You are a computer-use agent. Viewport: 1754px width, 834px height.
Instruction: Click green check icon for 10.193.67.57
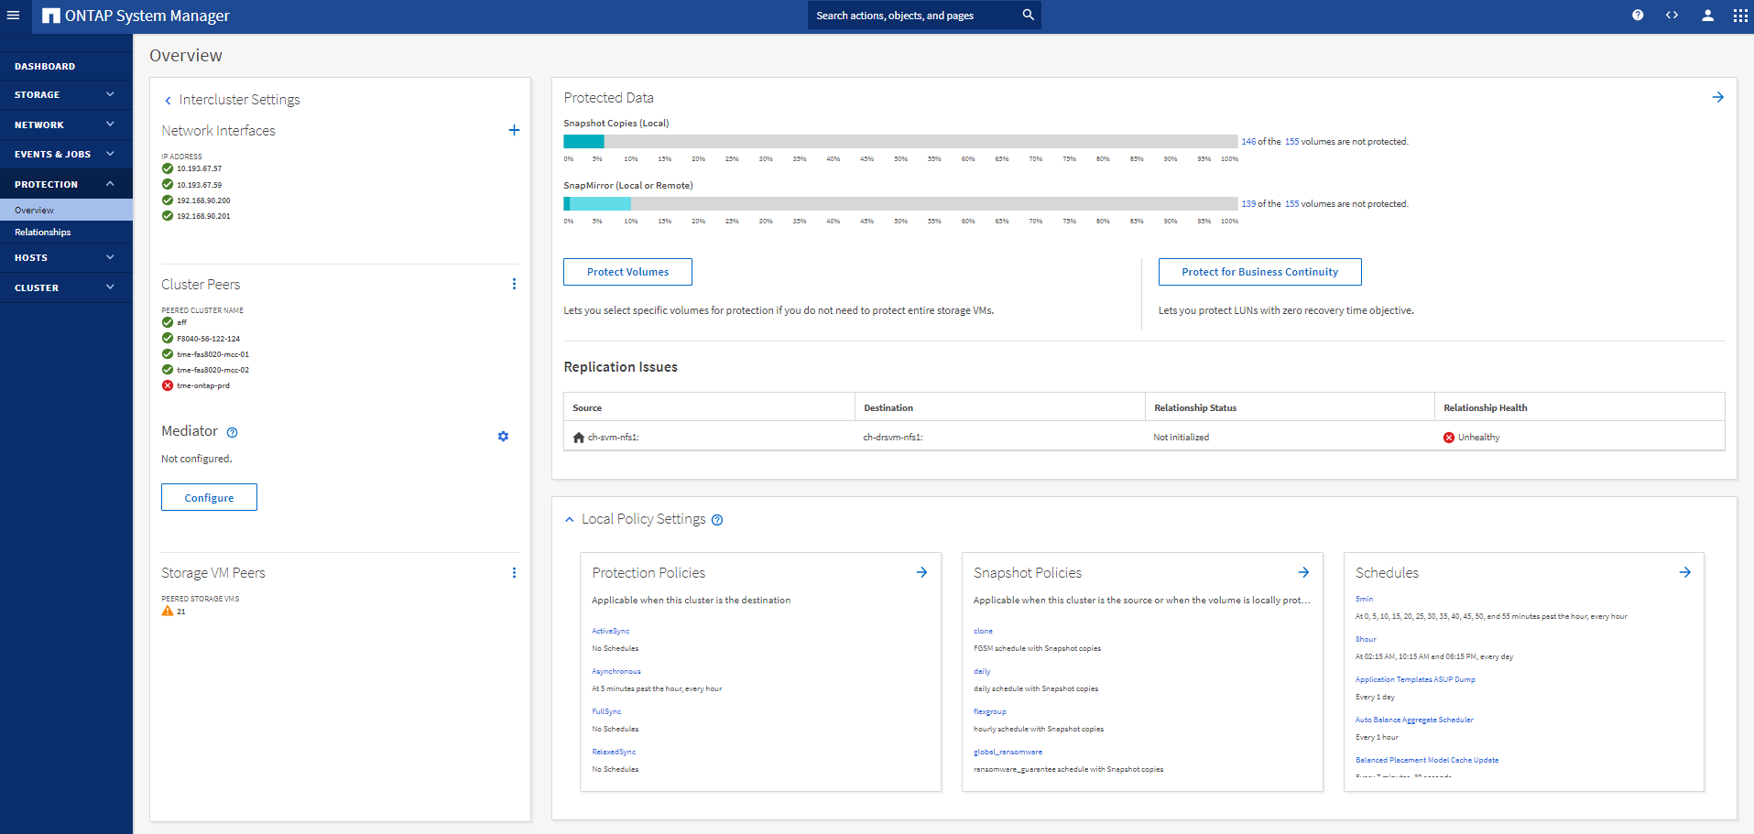click(168, 168)
